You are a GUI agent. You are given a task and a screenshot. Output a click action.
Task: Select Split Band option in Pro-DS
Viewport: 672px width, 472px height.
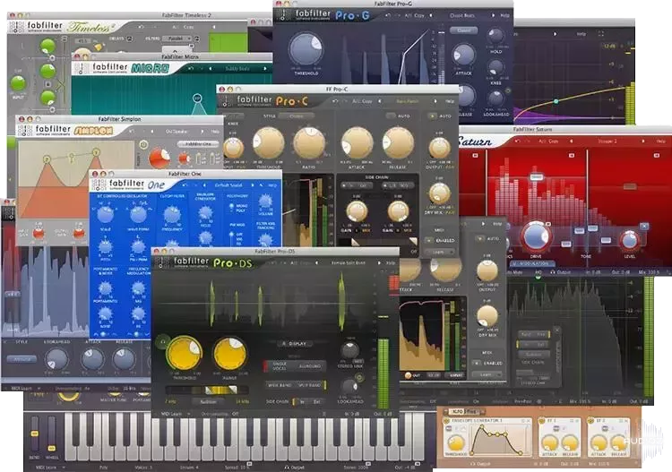coord(310,385)
